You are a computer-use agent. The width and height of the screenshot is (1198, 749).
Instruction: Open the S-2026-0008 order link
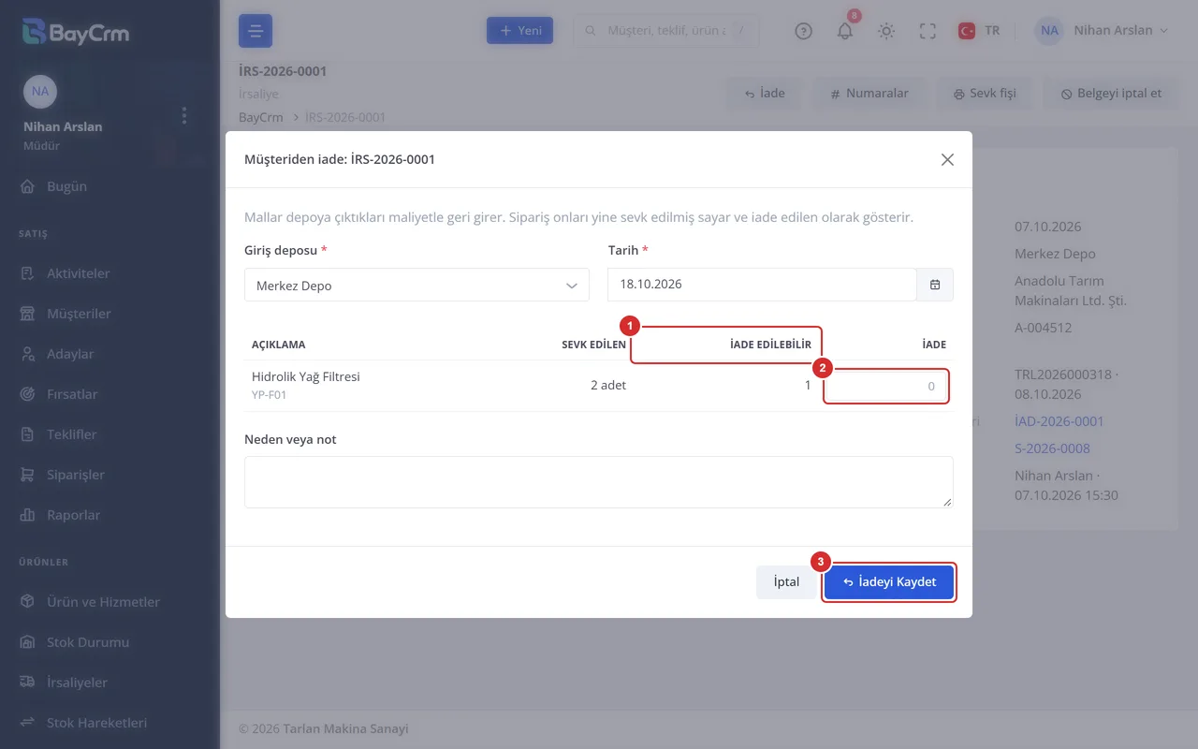tap(1052, 448)
